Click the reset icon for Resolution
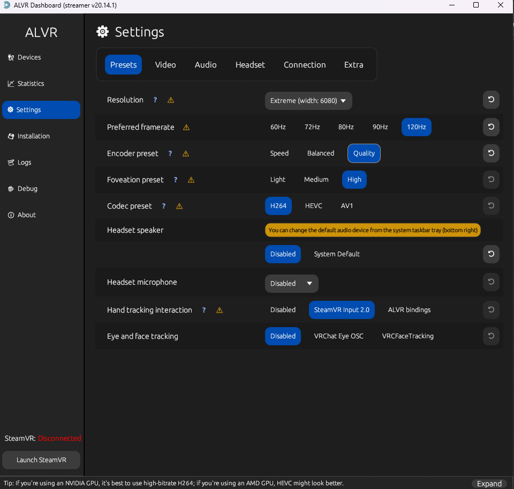 point(491,100)
